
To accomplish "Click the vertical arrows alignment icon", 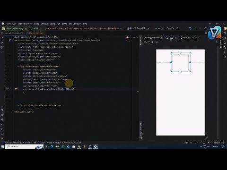I will (153, 42).
